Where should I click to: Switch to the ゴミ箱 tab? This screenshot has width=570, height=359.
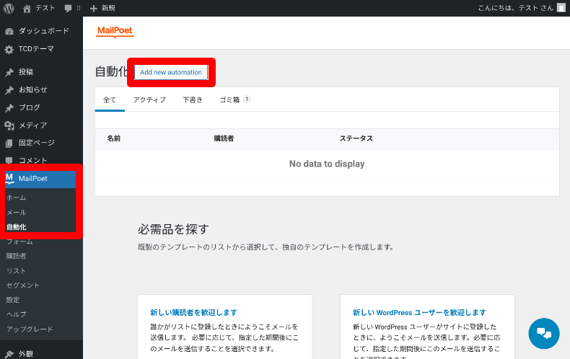click(x=234, y=99)
